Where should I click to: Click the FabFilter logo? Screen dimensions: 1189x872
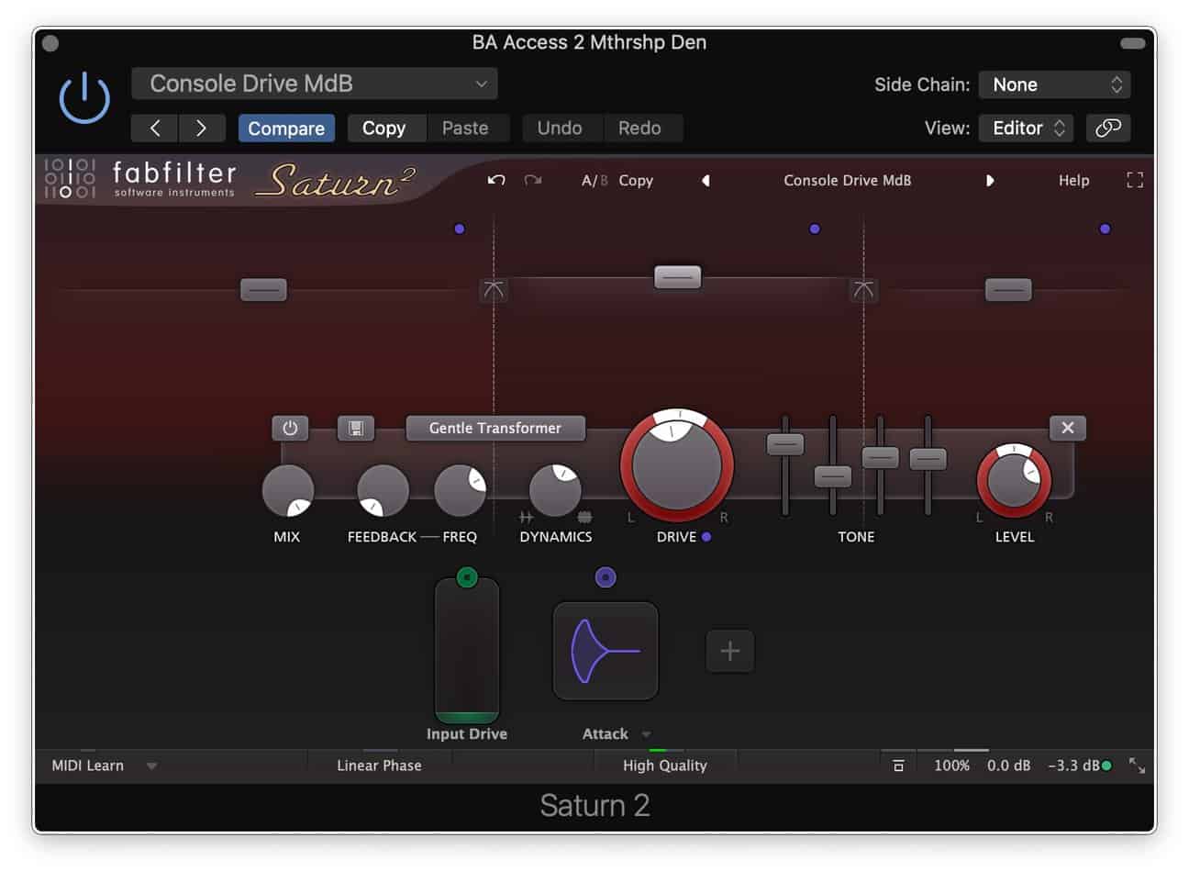pyautogui.click(x=139, y=179)
